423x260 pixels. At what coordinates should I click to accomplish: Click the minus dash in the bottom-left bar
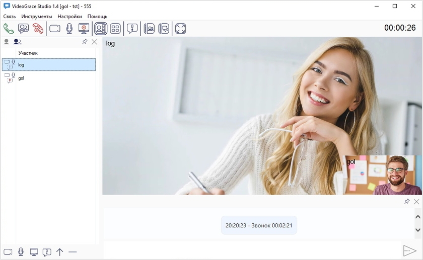coord(73,252)
